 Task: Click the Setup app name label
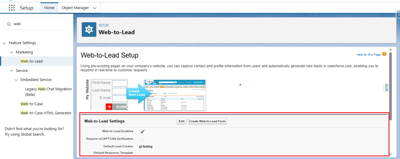pyautogui.click(x=27, y=8)
